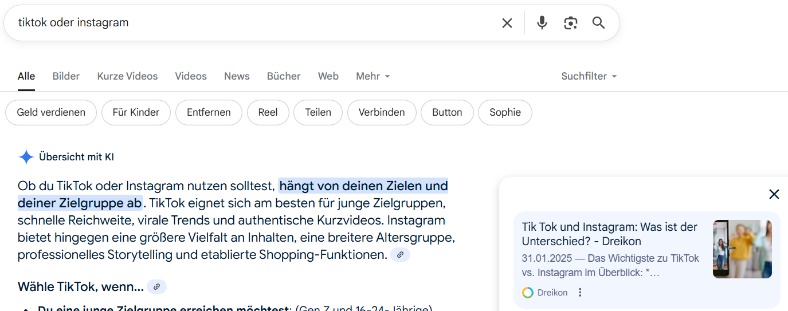Click the Dreikon favicon in source card

(528, 293)
